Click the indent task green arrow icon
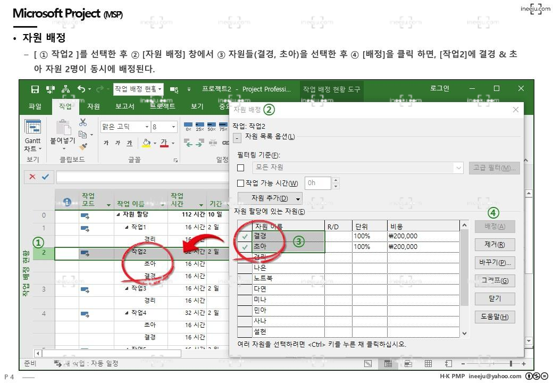The image size is (553, 383). click(200, 143)
